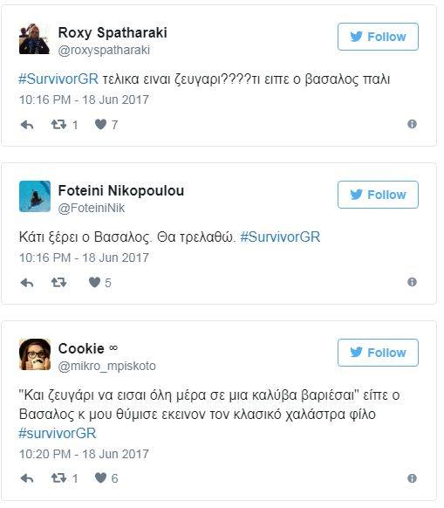Like Foteini Nikopoulou's tweet
This screenshot has width=444, height=508.
[94, 283]
